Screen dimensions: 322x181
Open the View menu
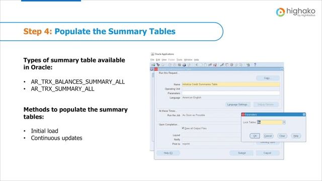164,60
